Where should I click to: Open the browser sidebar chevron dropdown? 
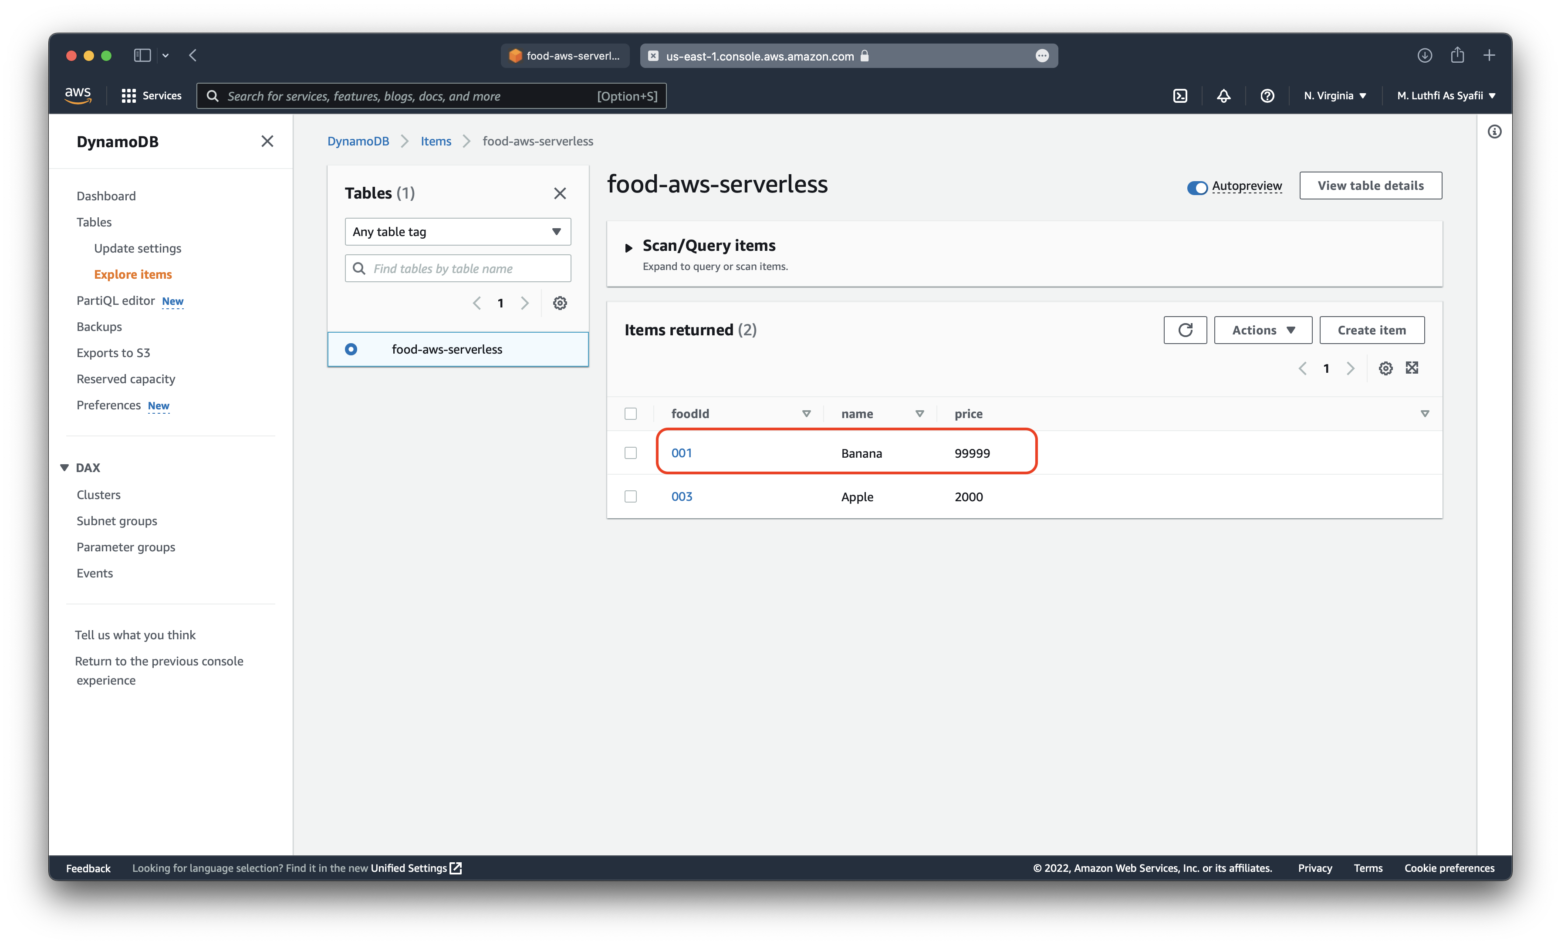166,56
